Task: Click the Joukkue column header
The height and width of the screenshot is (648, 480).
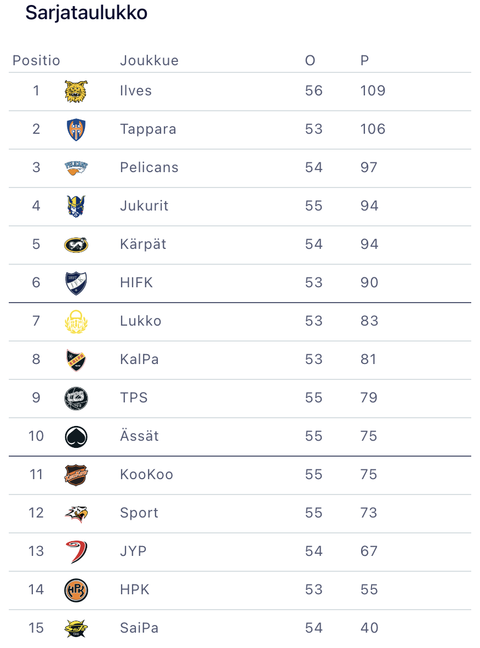Action: coord(149,60)
